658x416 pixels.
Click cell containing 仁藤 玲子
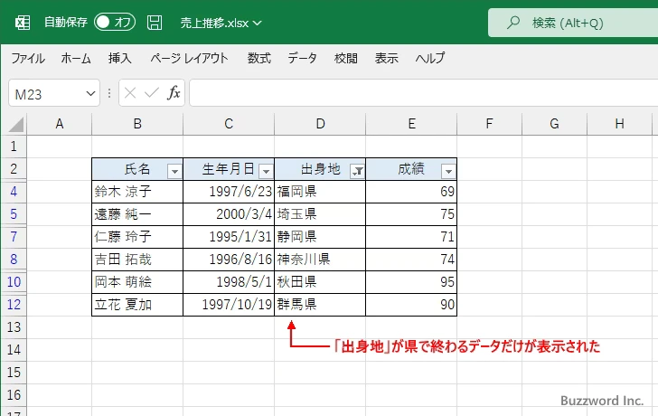point(137,237)
